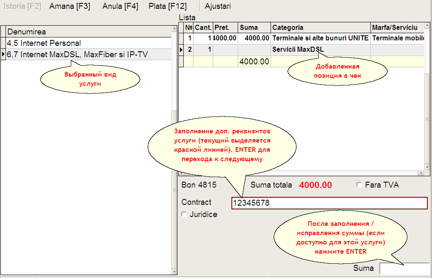Click the red Suma totala value '4000.00'

tap(315, 185)
